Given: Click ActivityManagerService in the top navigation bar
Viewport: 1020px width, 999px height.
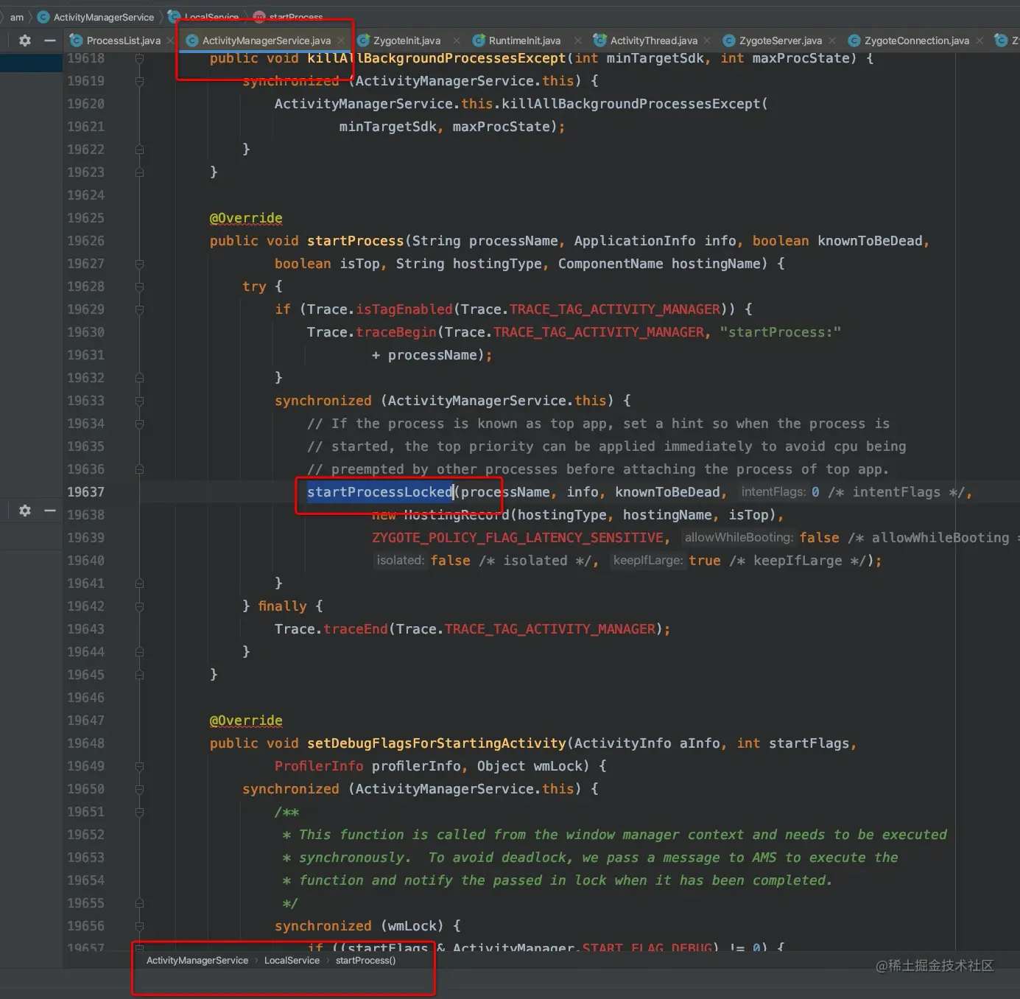Looking at the screenshot, I should 104,17.
